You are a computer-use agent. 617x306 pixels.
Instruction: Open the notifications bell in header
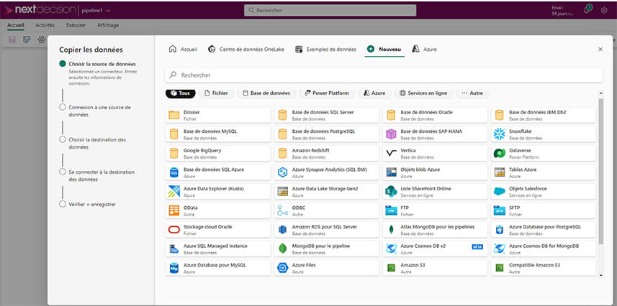[587, 10]
